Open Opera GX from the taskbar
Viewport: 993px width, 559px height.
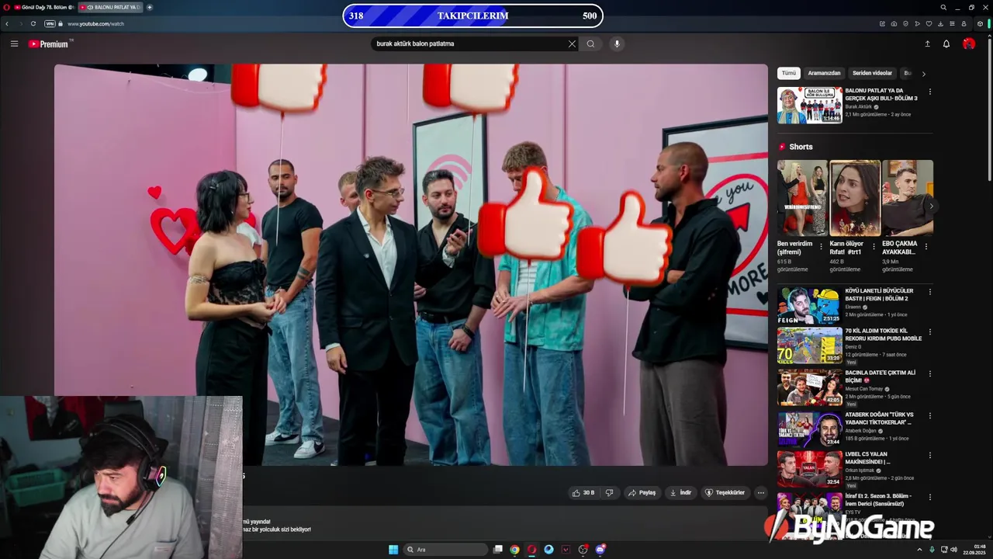[x=531, y=549]
